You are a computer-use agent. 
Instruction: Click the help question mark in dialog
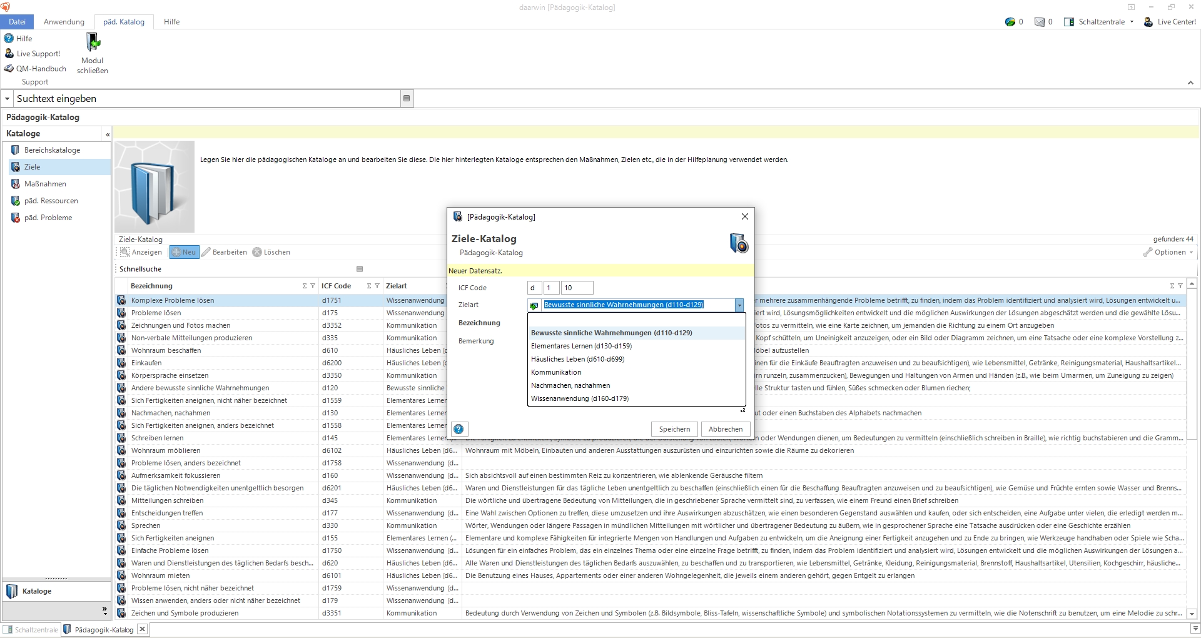pyautogui.click(x=459, y=429)
